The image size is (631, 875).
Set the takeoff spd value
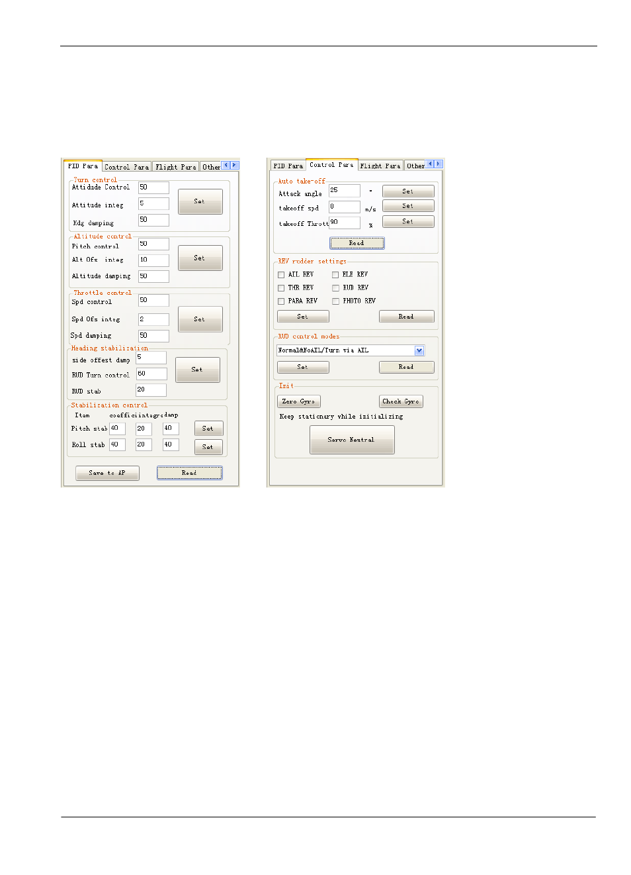[408, 206]
